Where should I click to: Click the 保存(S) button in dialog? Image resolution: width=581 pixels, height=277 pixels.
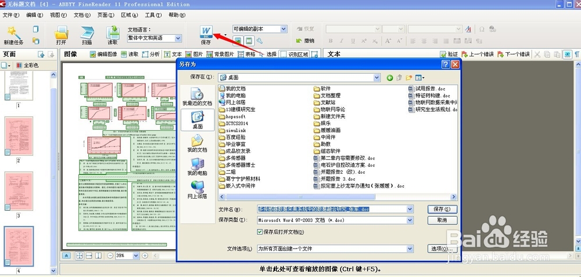tap(442, 209)
